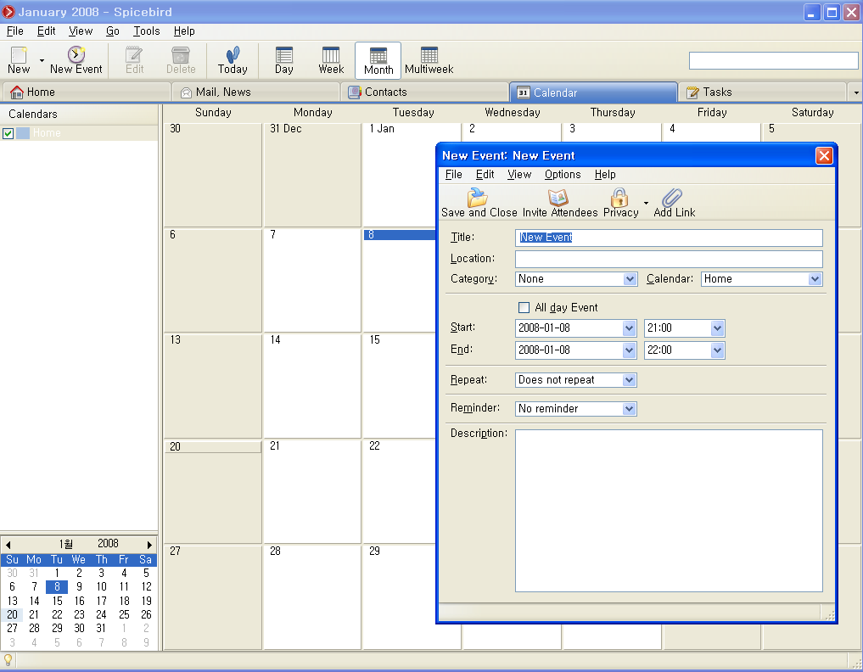Open the File menu in Spicebird main window
This screenshot has height=672, width=863.
click(15, 31)
